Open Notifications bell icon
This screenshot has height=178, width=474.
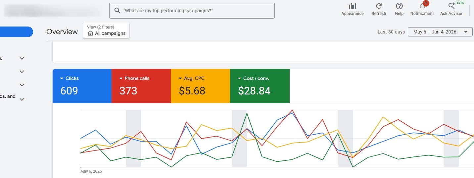[422, 6]
